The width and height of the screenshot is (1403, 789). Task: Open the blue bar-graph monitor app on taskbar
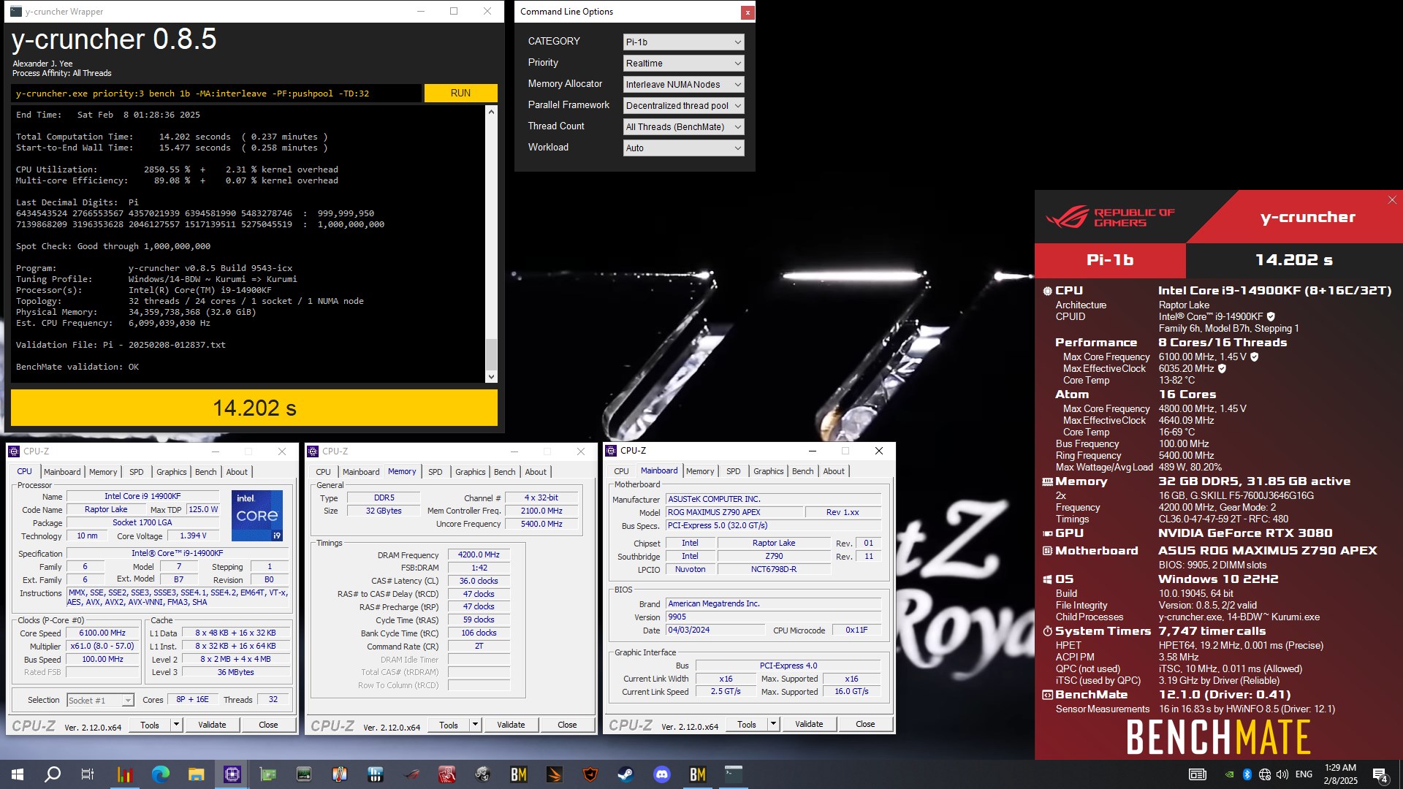click(x=376, y=774)
